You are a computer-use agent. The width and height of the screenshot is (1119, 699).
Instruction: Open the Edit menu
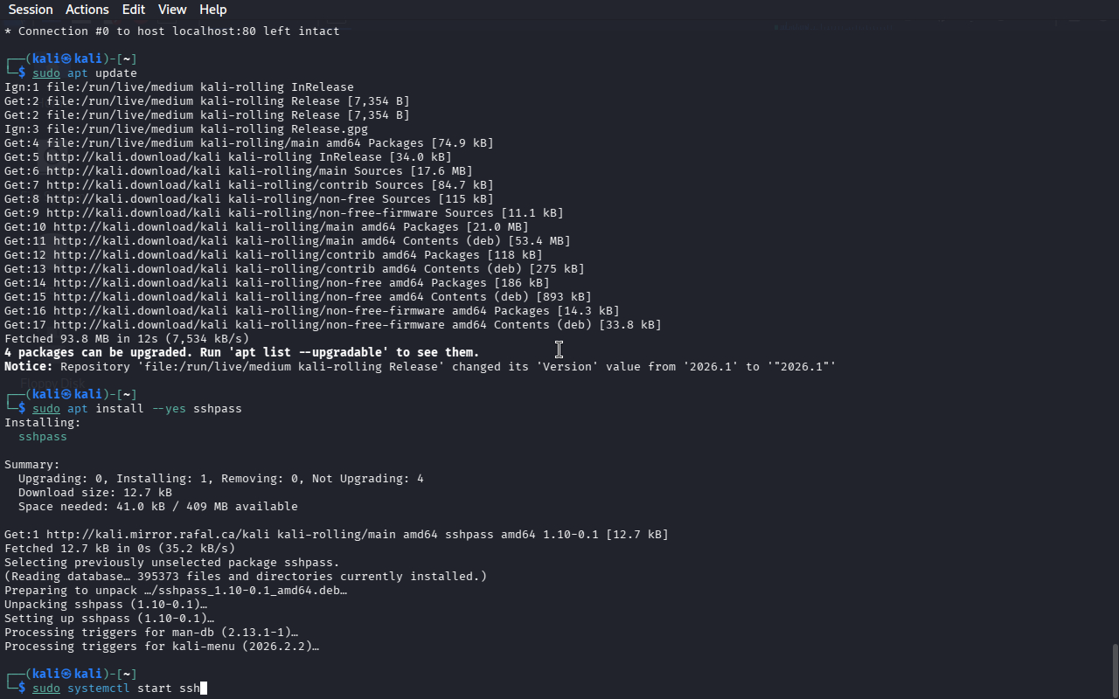[x=134, y=10]
